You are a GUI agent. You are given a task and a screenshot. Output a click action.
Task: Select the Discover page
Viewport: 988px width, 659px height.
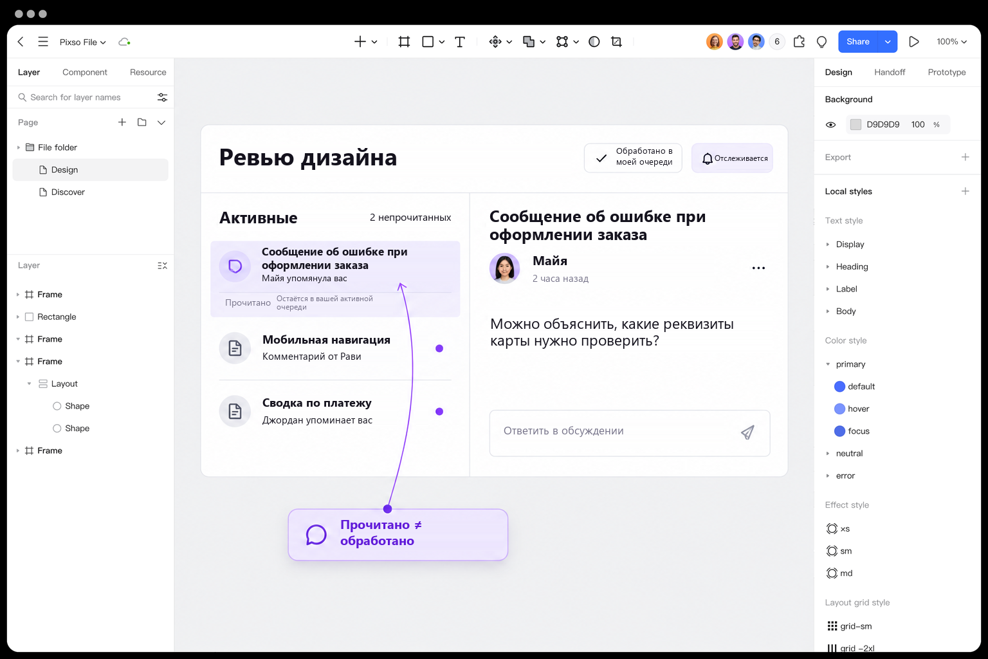(91, 192)
